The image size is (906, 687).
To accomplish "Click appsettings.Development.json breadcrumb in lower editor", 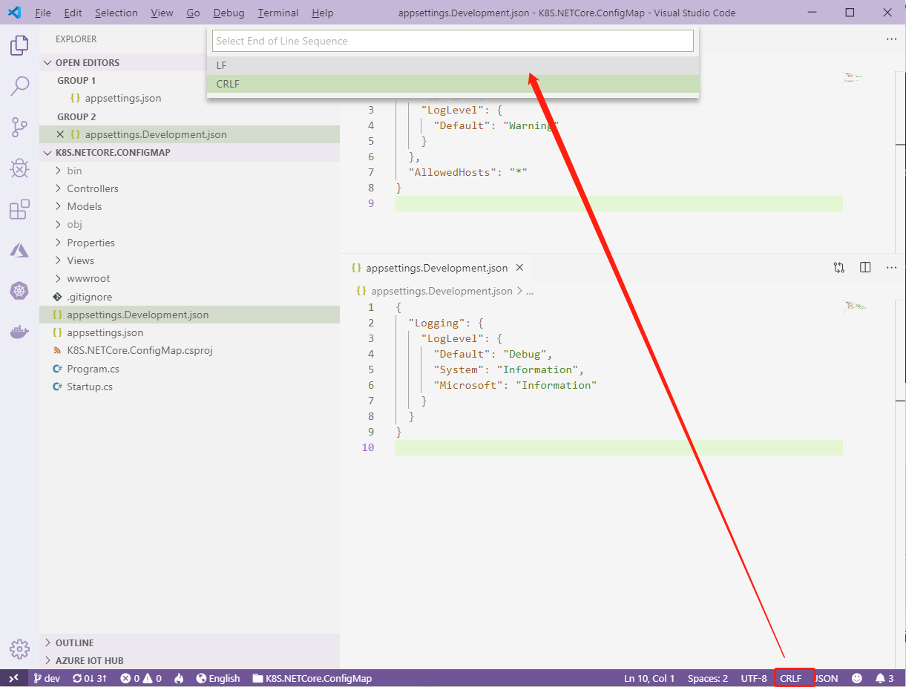I will click(x=441, y=291).
